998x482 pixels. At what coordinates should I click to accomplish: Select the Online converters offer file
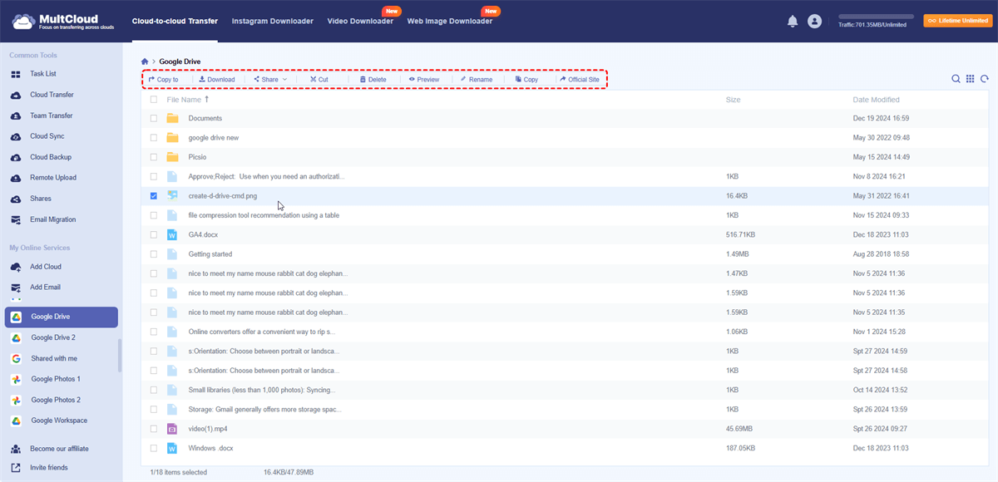click(261, 332)
